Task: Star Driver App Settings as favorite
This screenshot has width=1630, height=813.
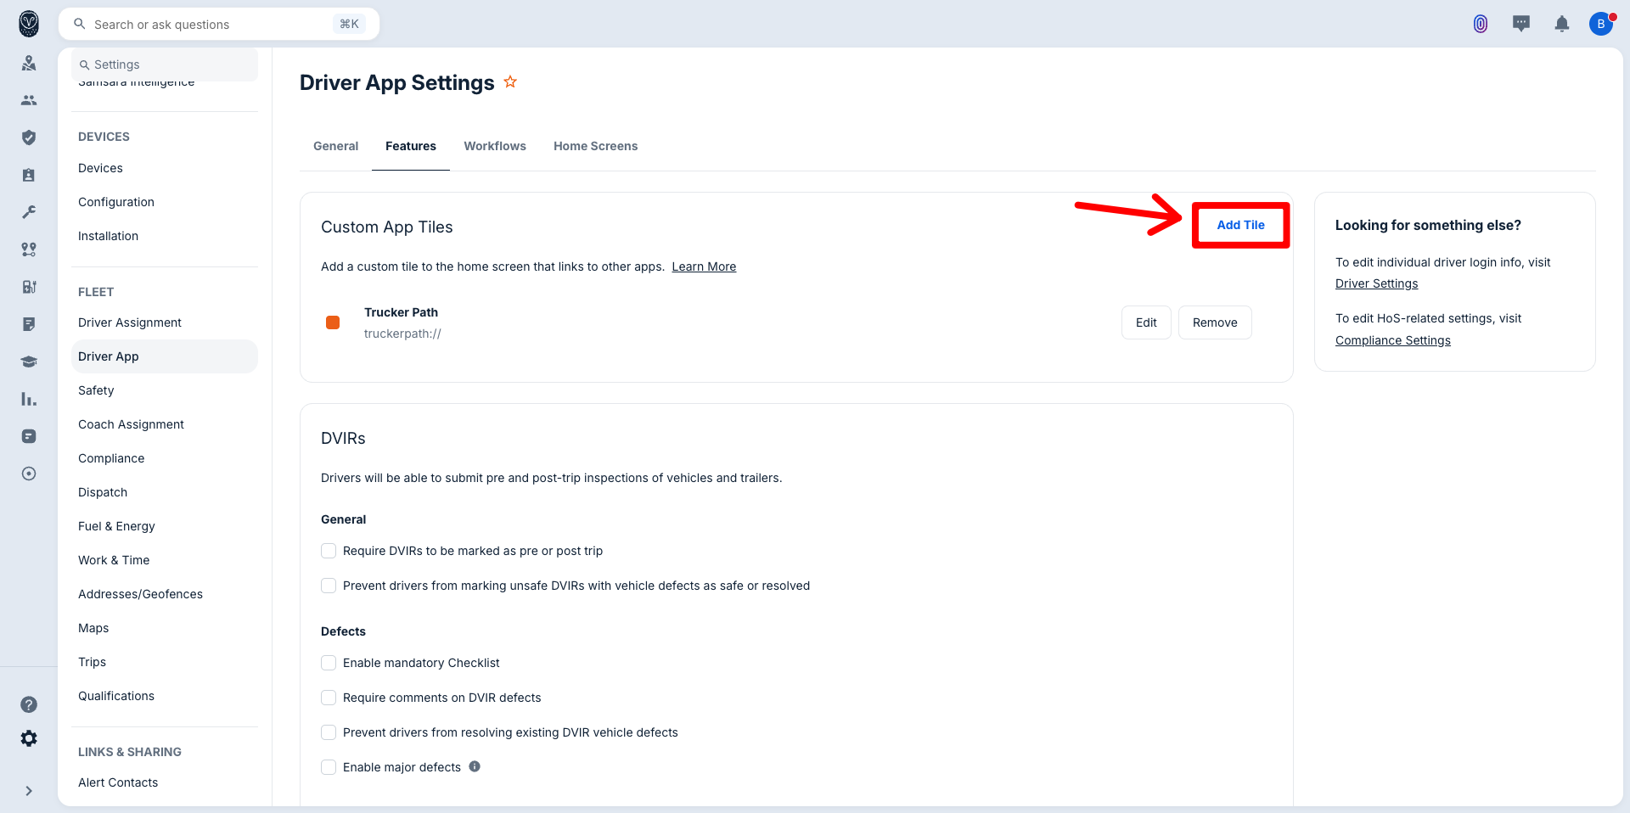Action: [x=510, y=82]
